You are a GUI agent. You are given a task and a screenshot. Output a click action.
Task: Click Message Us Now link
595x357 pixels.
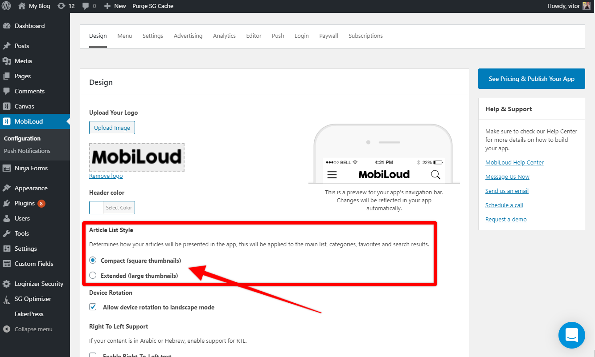(507, 177)
